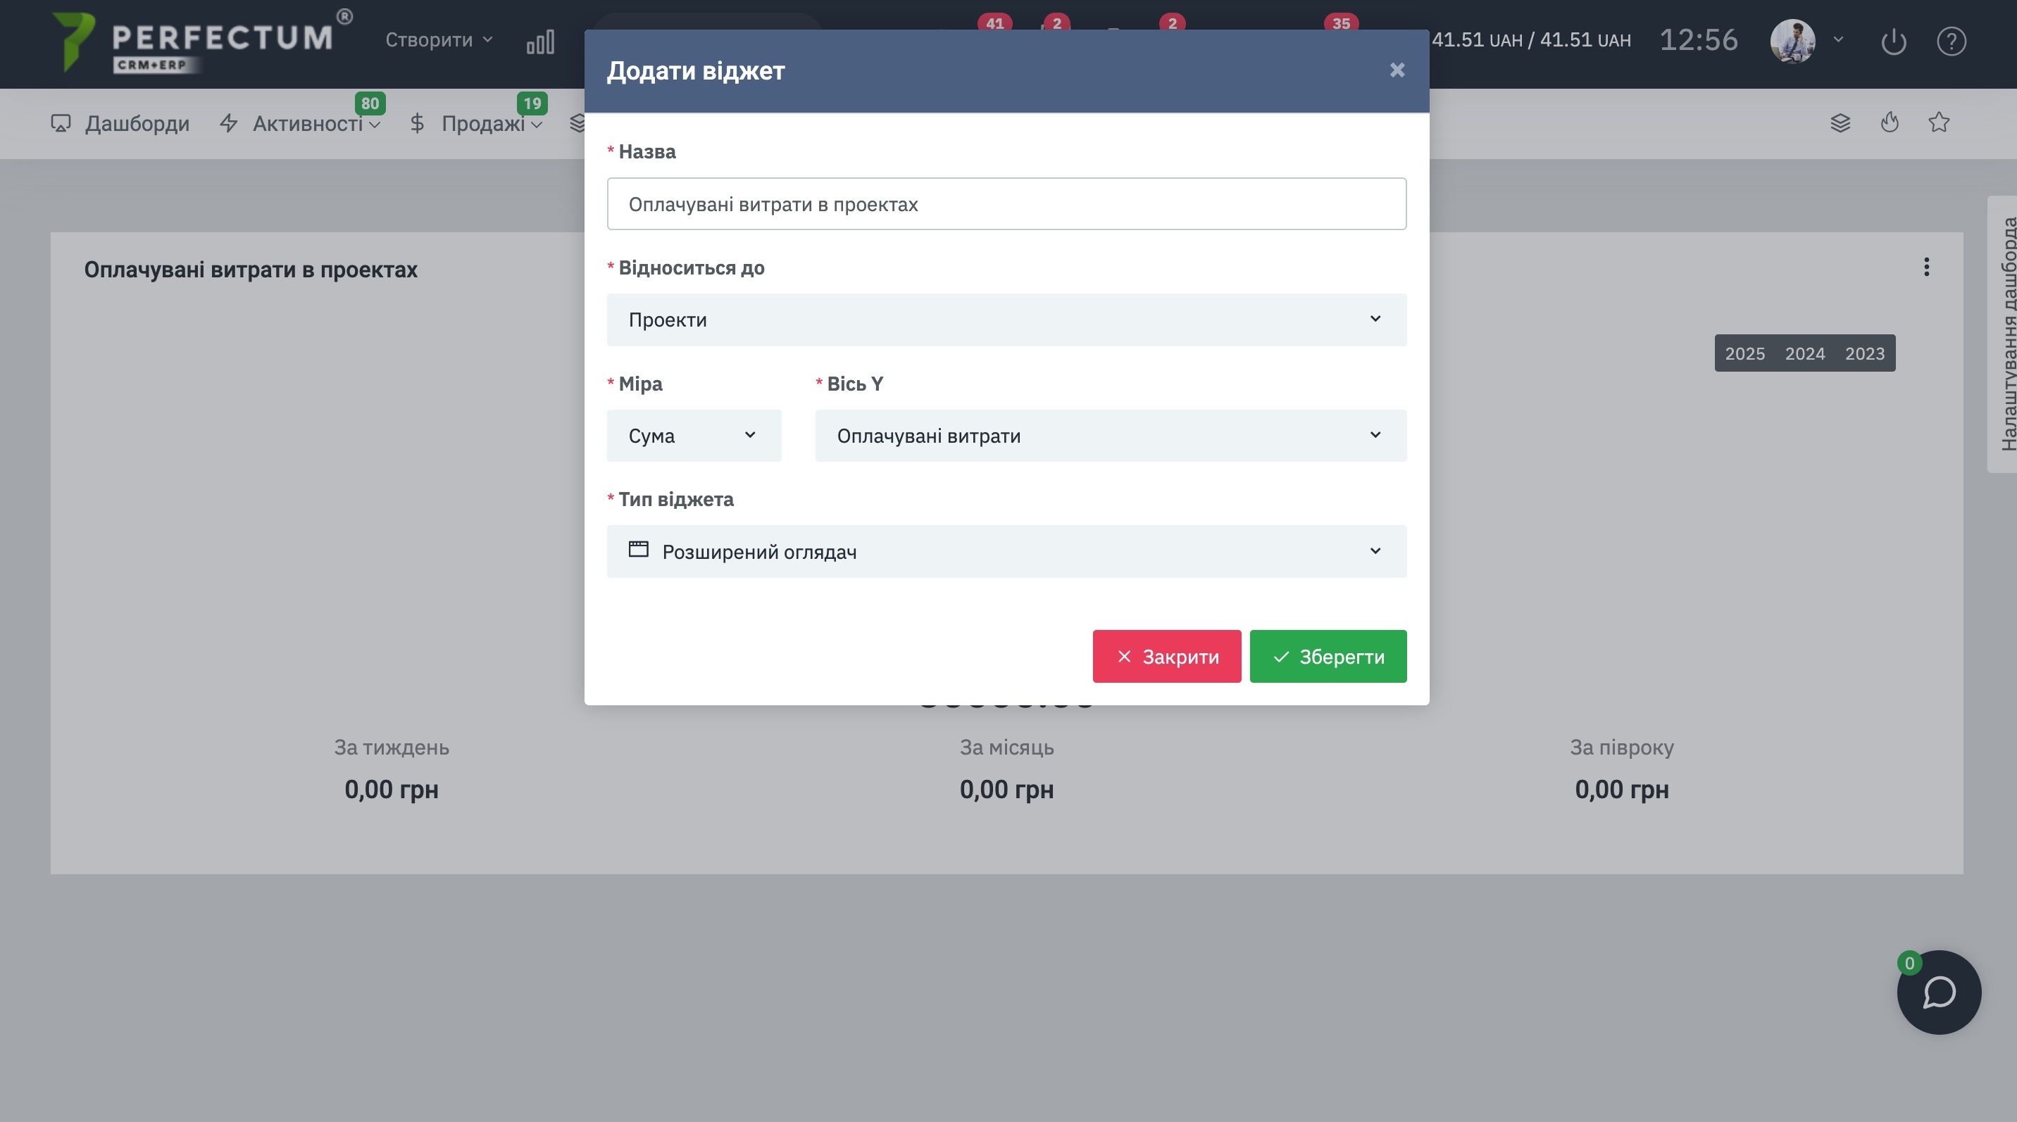2017x1122 pixels.
Task: Click the notification badge showing 35
Action: pyautogui.click(x=1342, y=23)
